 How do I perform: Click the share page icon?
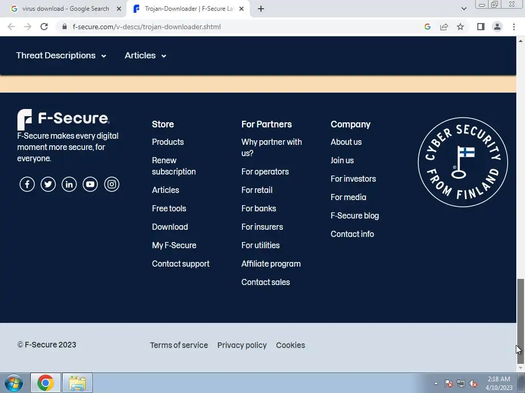(444, 27)
